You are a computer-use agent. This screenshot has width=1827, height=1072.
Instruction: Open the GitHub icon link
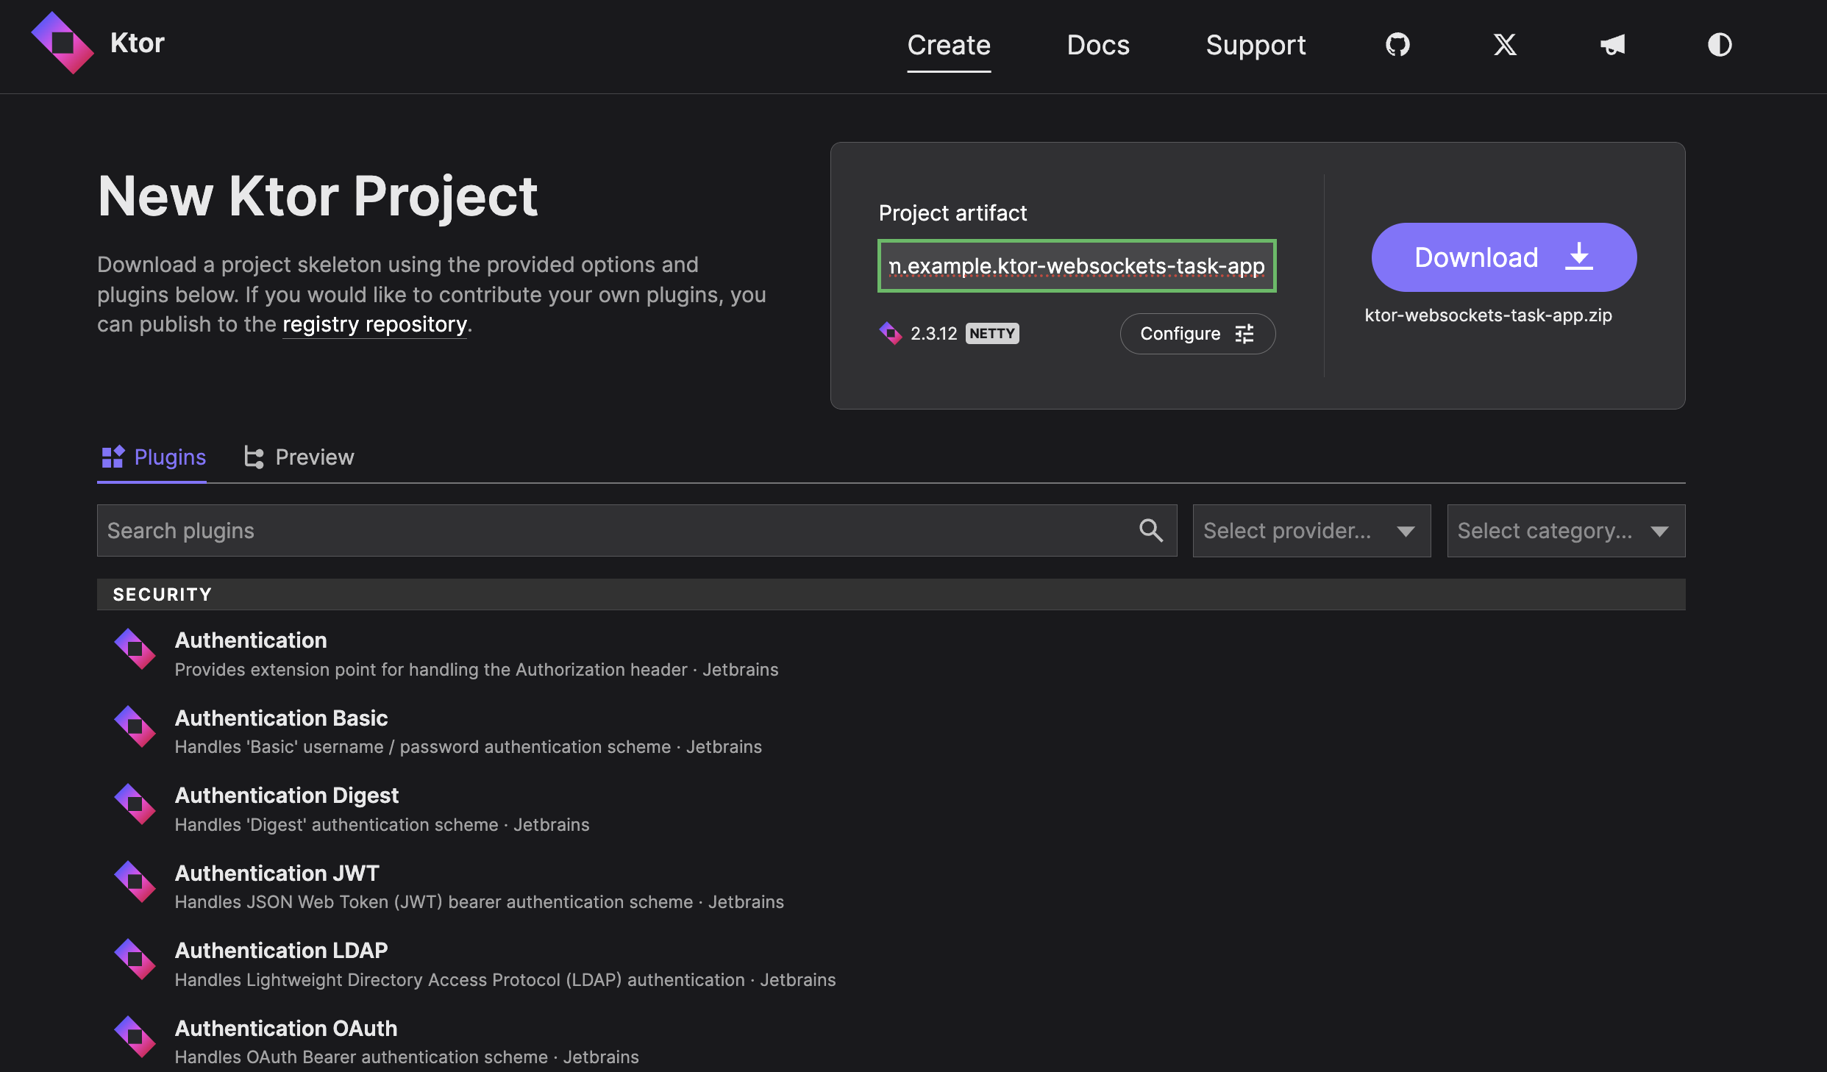pyautogui.click(x=1397, y=45)
